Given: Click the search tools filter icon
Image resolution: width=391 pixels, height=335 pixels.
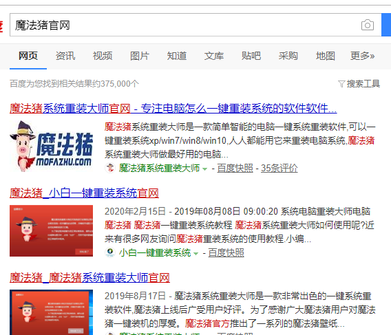Looking at the screenshot, I should [341, 84].
